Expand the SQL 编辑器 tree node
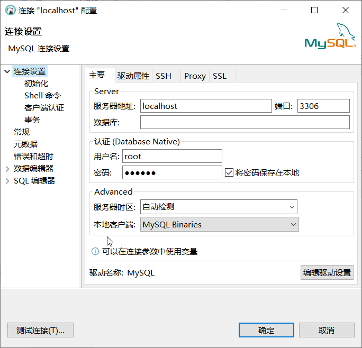The image size is (362, 348). point(7,181)
